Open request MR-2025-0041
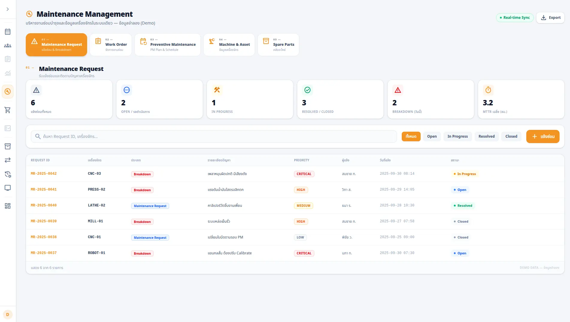 click(x=44, y=189)
